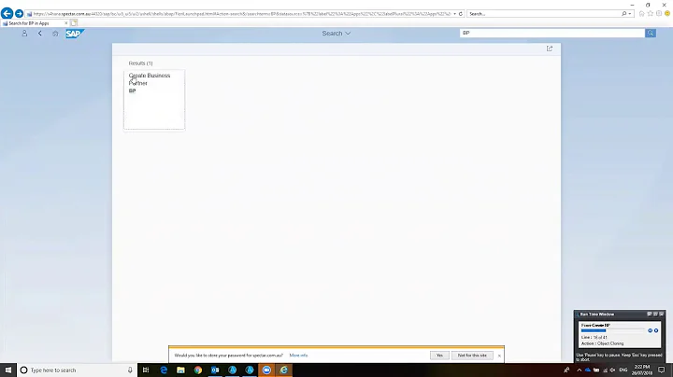Open browser favorites star
This screenshot has height=377, width=673.
tap(651, 14)
